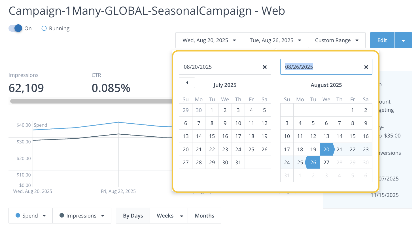
Task: Click the blue Spend color dot
Action: coord(18,216)
